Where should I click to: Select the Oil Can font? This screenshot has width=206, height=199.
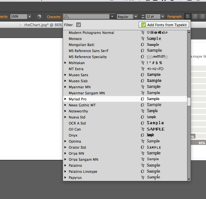click(125, 129)
